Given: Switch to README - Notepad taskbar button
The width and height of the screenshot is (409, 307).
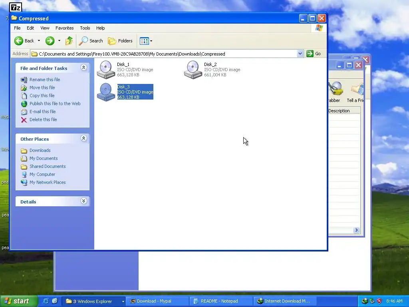Looking at the screenshot, I should click(x=220, y=301).
